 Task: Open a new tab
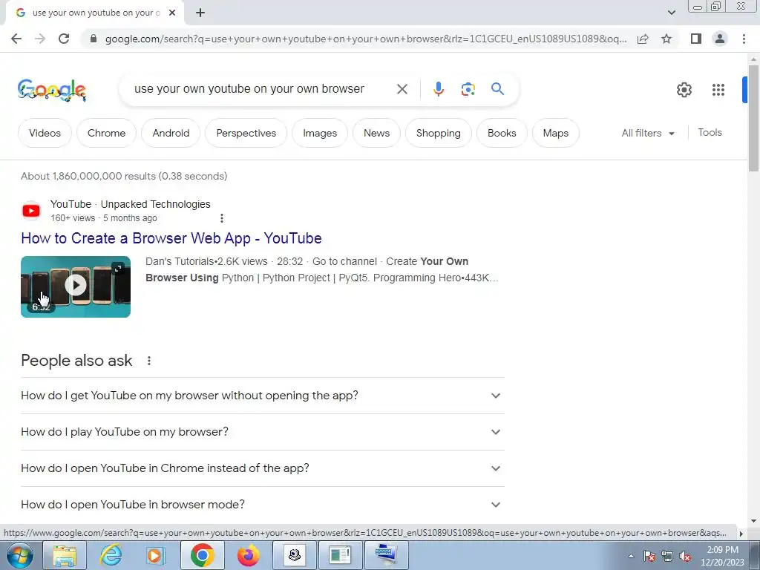point(200,13)
